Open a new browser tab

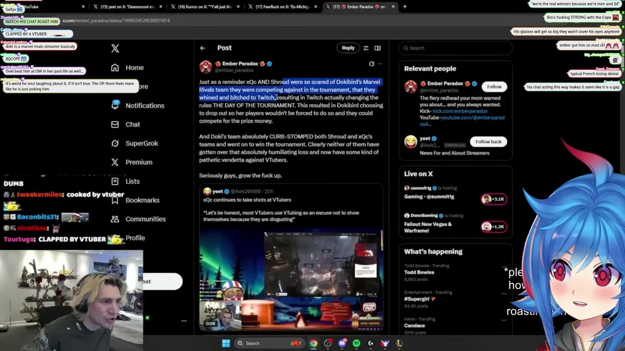[405, 7]
